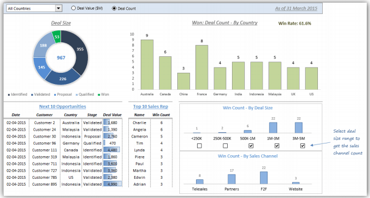Uncheck the 1M-3M deal size checkbox
This screenshot has height=198, width=370.
click(x=277, y=146)
